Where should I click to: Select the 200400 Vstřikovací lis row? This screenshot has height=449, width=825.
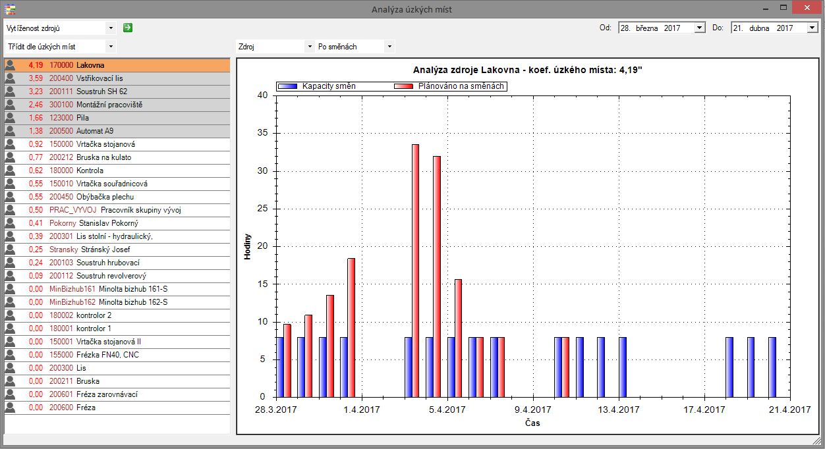(x=117, y=78)
